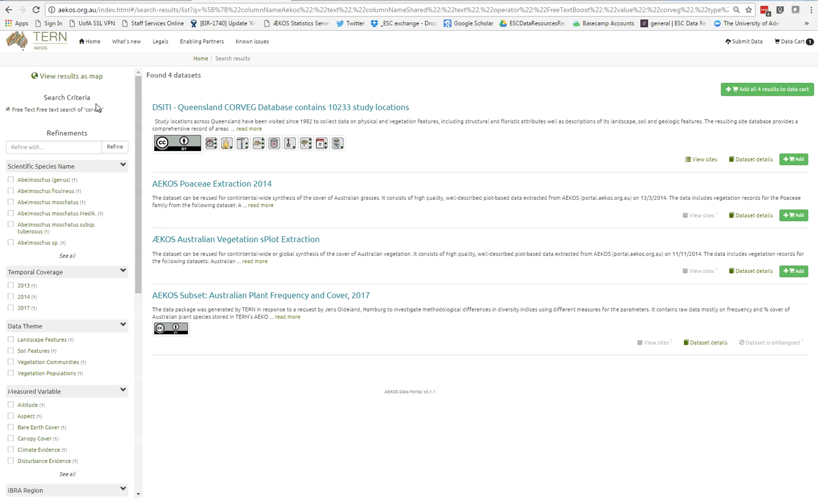Collapse the Scientific Species Name section
Image resolution: width=818 pixels, height=498 pixels.
click(x=123, y=165)
